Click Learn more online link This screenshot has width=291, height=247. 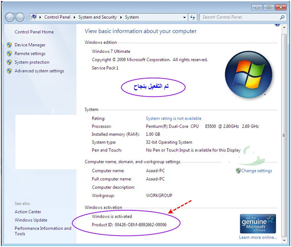click(x=258, y=237)
